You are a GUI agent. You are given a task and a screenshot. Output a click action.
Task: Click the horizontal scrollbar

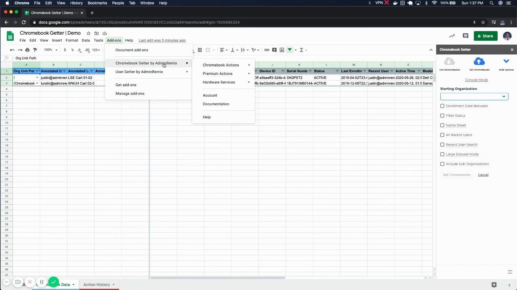(x=218, y=278)
